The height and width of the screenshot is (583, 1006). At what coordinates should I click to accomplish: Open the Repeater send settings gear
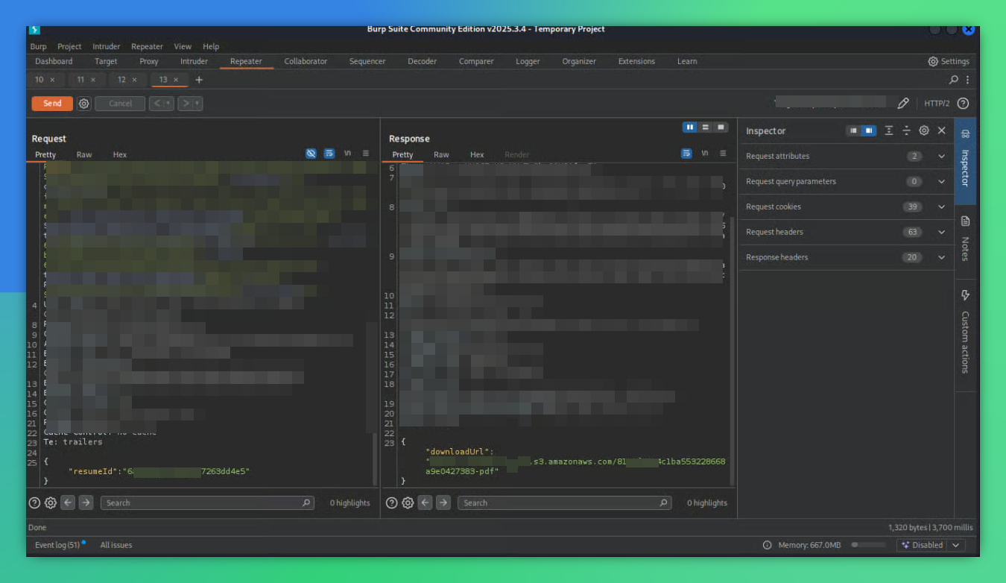(x=84, y=104)
